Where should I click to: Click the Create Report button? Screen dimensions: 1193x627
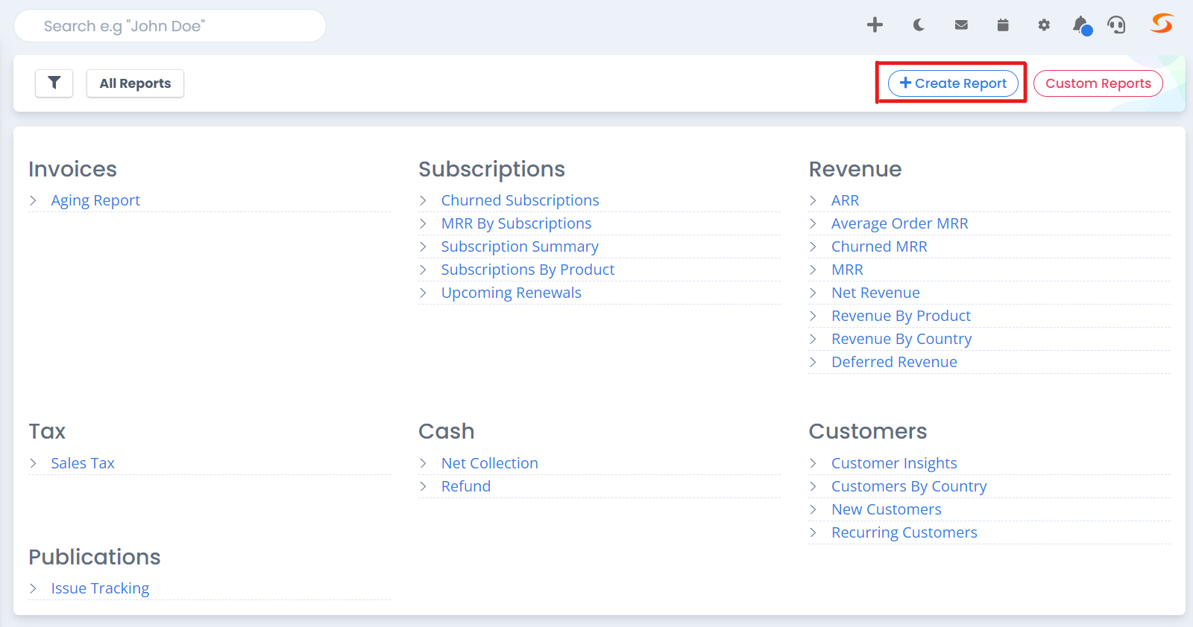pos(953,83)
